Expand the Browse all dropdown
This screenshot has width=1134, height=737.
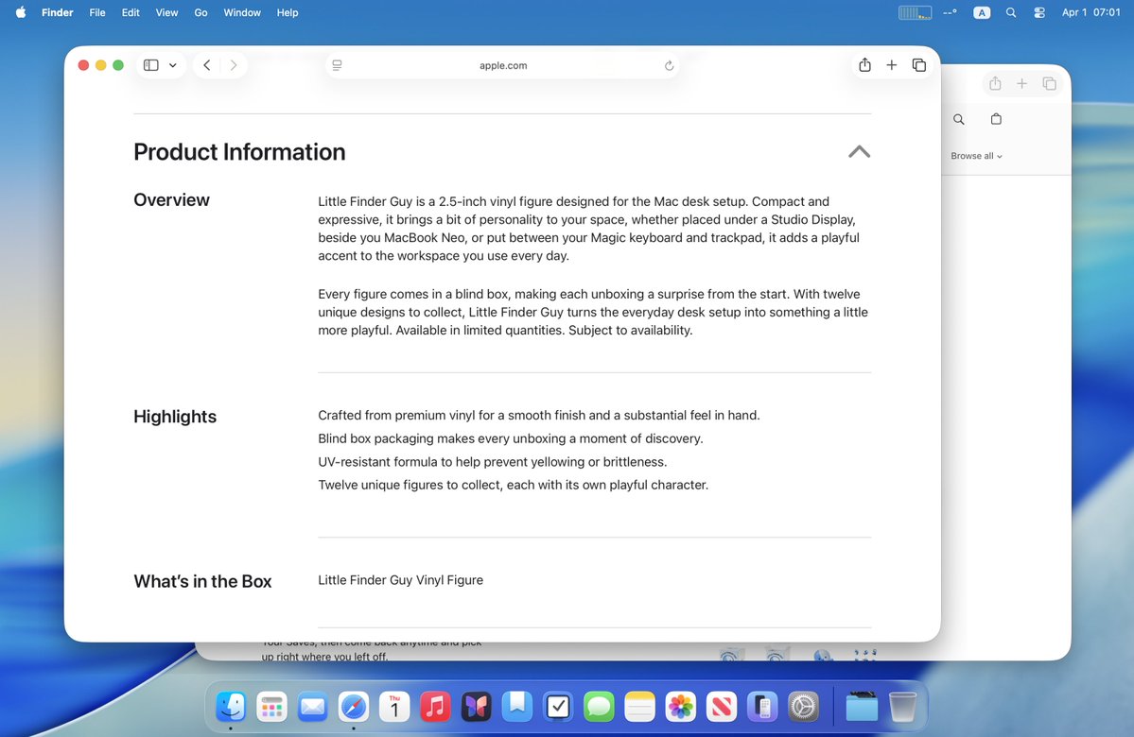[975, 155]
